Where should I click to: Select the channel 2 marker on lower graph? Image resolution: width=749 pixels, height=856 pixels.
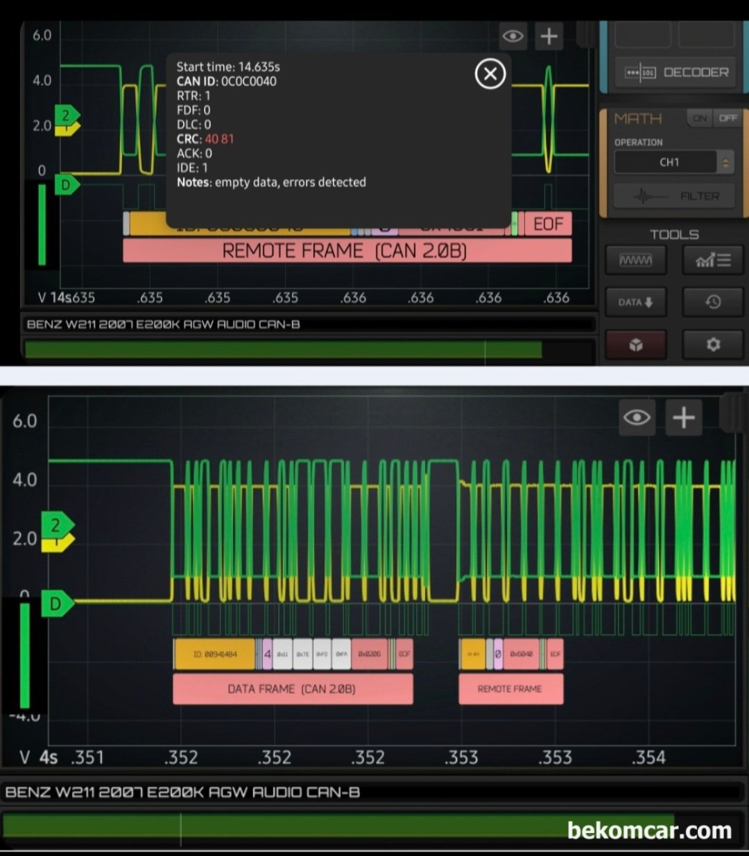click(x=57, y=525)
